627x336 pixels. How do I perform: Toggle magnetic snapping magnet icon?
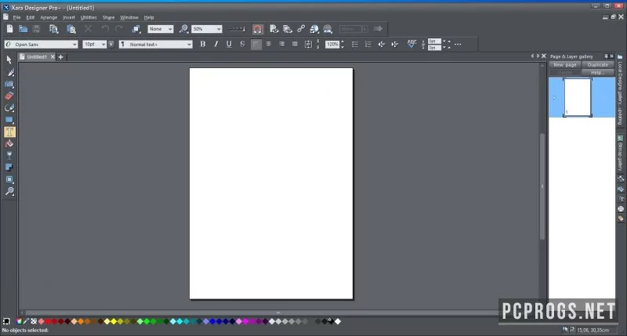pos(258,29)
